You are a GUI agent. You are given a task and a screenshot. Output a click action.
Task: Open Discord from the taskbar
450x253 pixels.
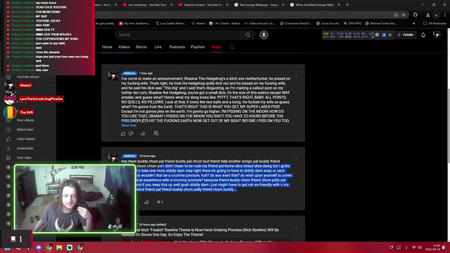(39, 248)
